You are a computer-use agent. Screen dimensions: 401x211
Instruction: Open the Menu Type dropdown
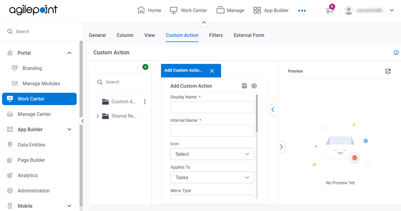(212, 197)
